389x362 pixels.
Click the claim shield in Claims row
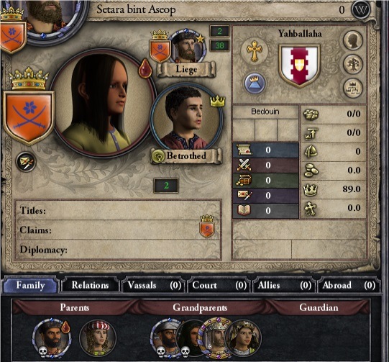(206, 226)
